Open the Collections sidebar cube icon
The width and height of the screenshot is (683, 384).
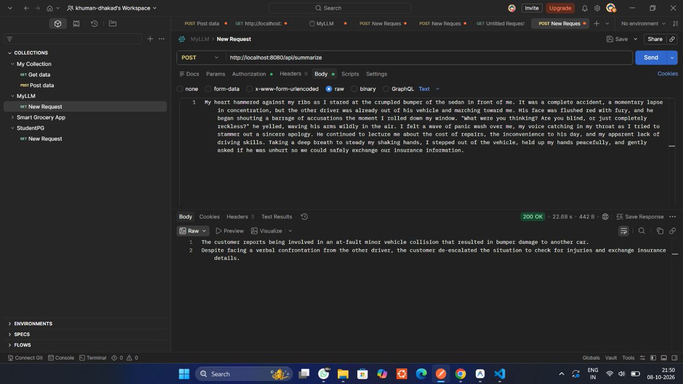(x=57, y=23)
